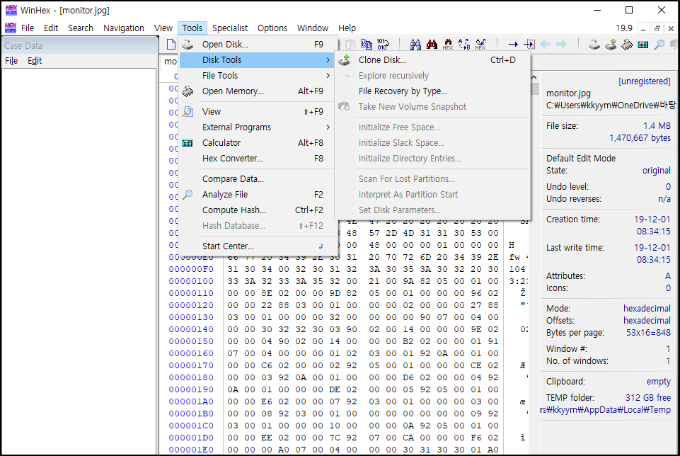680x456 pixels.
Task: Click the Calculator menu item icon
Action: point(188,143)
